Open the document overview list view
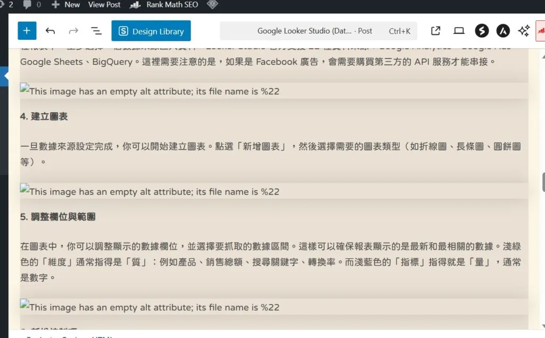Screen dimensions: 545x338 [x=96, y=31]
